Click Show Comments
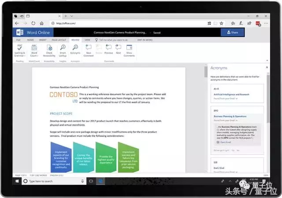282x198 pixels. point(129,51)
